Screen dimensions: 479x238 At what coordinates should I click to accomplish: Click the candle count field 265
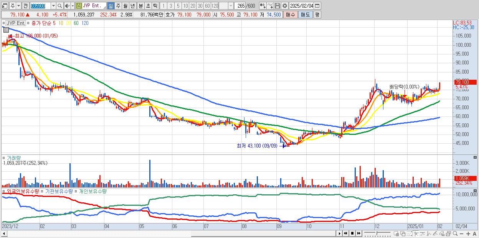[x=240, y=6]
